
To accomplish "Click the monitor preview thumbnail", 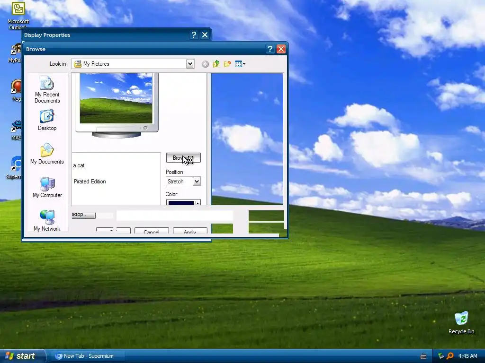I will tap(117, 105).
